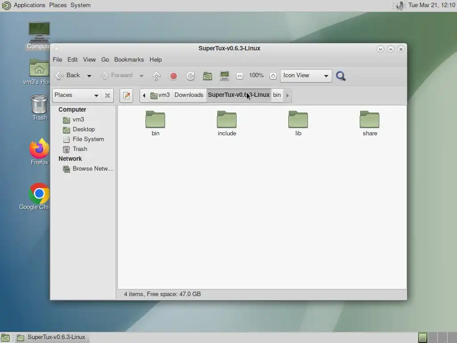Go to Downloads in path bar
Image resolution: width=457 pixels, height=343 pixels.
189,95
